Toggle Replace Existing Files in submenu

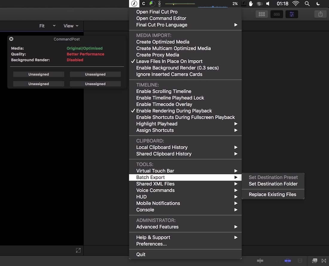tap(273, 194)
